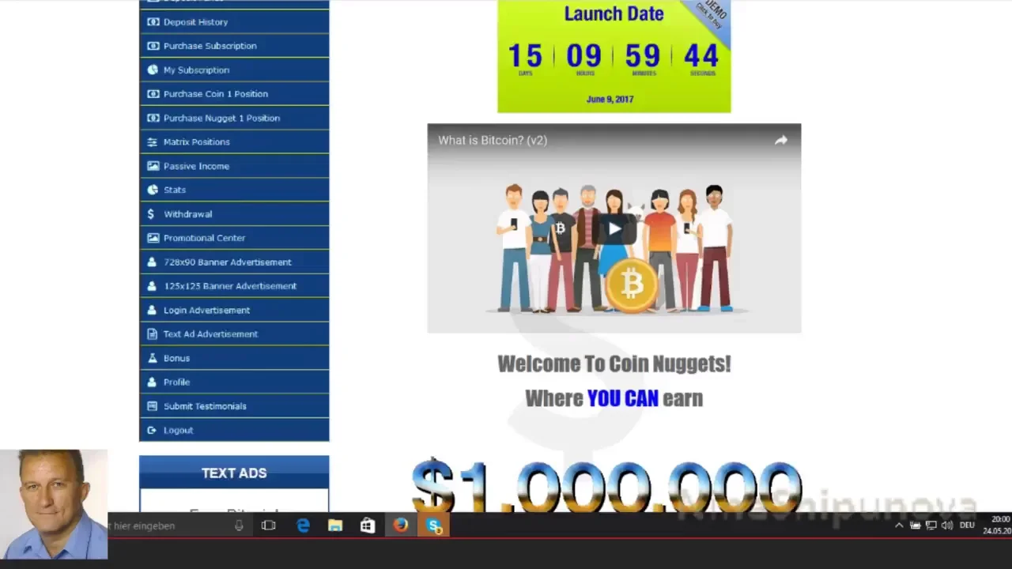Click the Purchase Subscription money icon
The height and width of the screenshot is (569, 1012).
[x=153, y=46]
